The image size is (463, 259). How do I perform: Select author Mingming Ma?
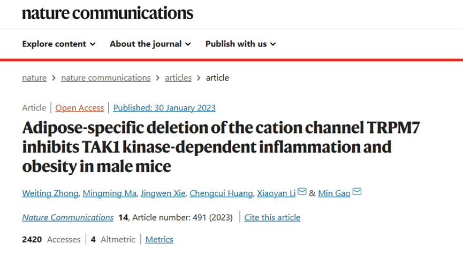point(109,193)
